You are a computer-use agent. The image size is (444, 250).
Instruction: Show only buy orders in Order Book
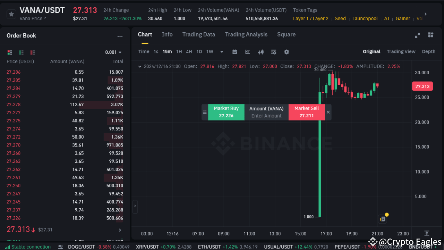(21, 52)
